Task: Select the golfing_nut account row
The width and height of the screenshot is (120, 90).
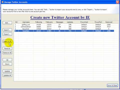Action: 64,25
